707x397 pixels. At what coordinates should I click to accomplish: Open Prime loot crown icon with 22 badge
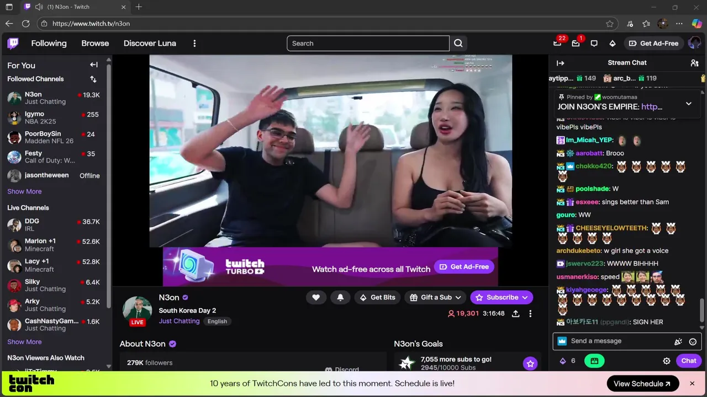click(x=557, y=43)
